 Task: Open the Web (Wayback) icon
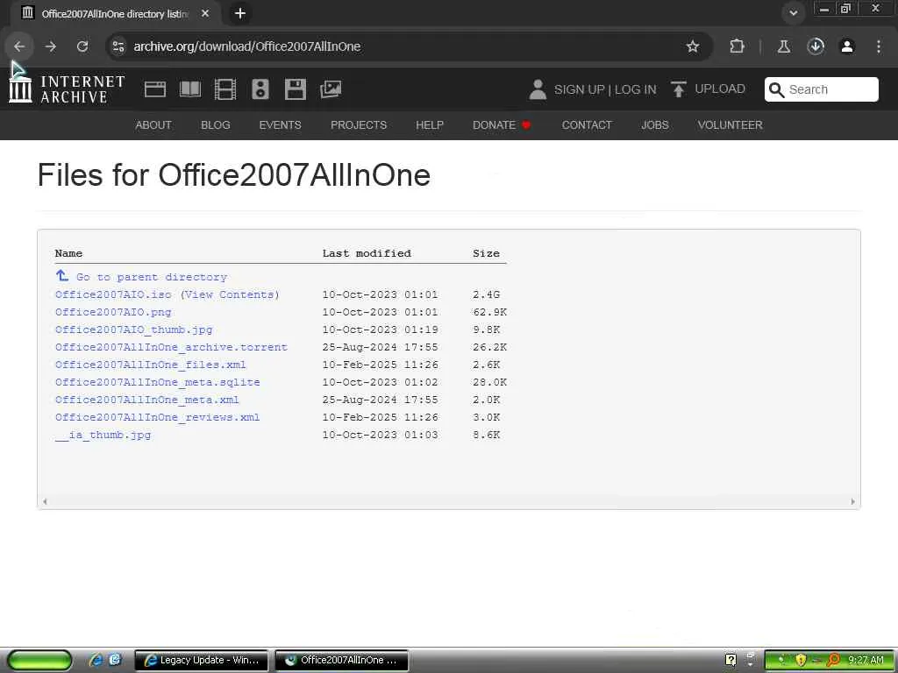pos(155,89)
